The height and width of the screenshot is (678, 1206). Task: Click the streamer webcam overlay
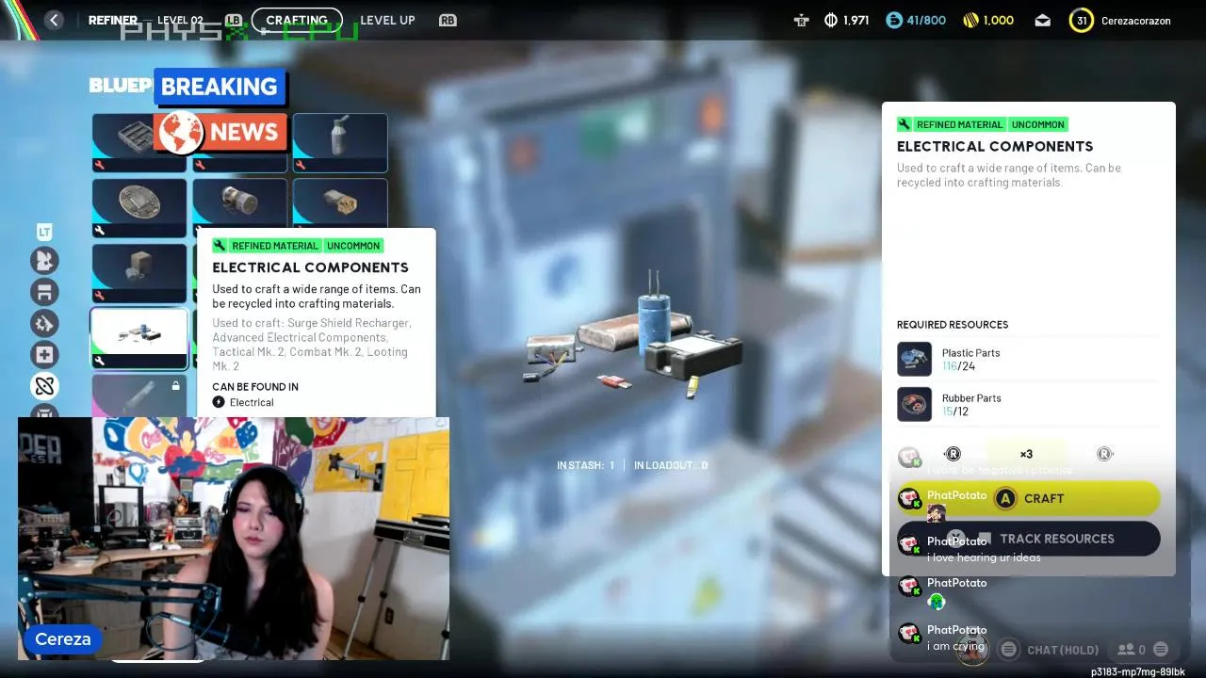(234, 539)
